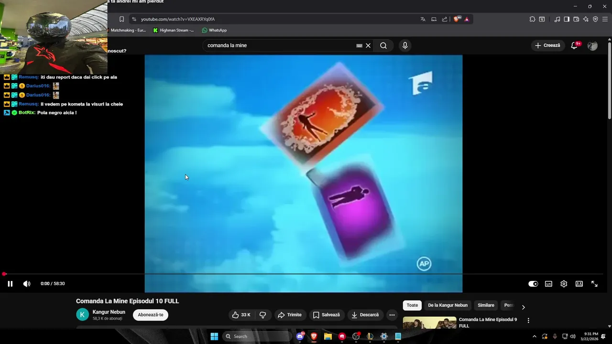Open Brave Leo AI sparkle icon

click(x=586, y=19)
